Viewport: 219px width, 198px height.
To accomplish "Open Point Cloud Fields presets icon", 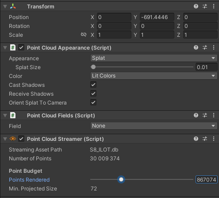I will point(205,115).
